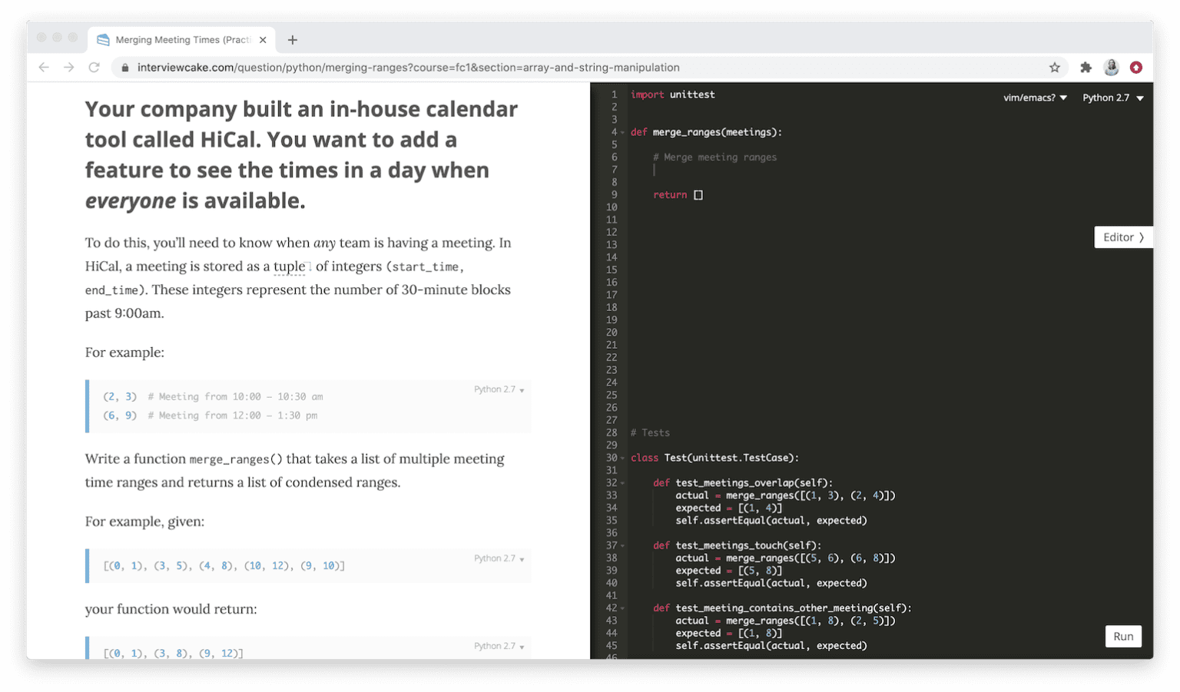Open the vim/emacs? dropdown
1180x692 pixels.
1035,98
